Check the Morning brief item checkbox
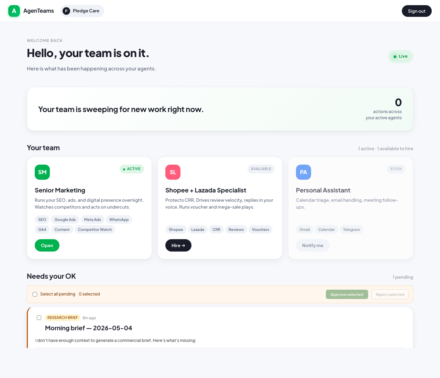Screen dimensions: 440x378 point(39,318)
